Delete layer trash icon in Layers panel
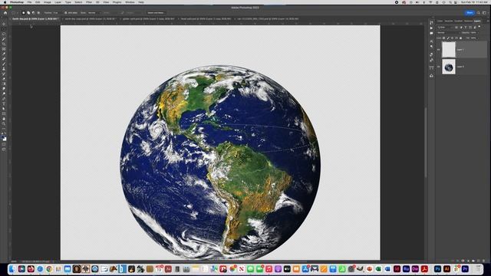 (x=483, y=261)
